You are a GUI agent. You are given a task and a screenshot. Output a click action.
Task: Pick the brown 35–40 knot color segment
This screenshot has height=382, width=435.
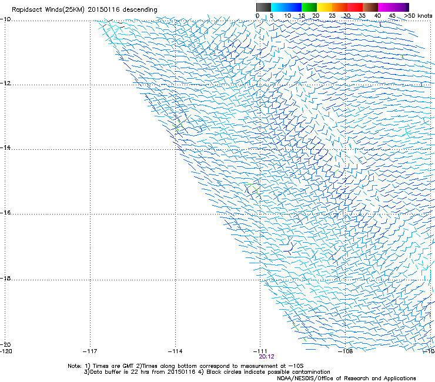click(370, 7)
